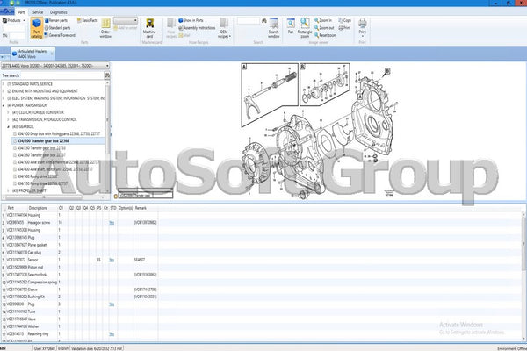Switch to the Parts ribbon tab

pyautogui.click(x=21, y=12)
